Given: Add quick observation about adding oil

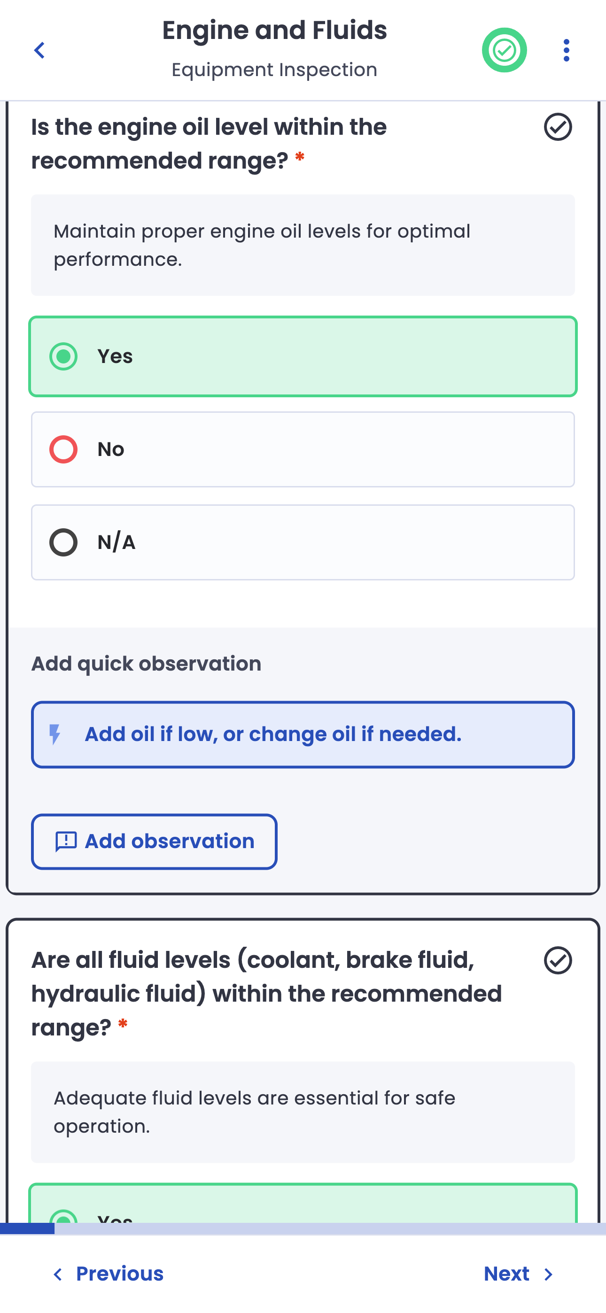Looking at the screenshot, I should point(303,734).
